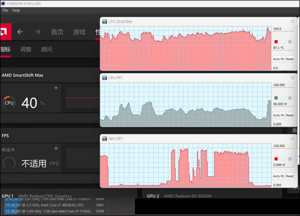Click the AMD logo icon
Viewport: 300px width, 216px height.
(x=6, y=32)
